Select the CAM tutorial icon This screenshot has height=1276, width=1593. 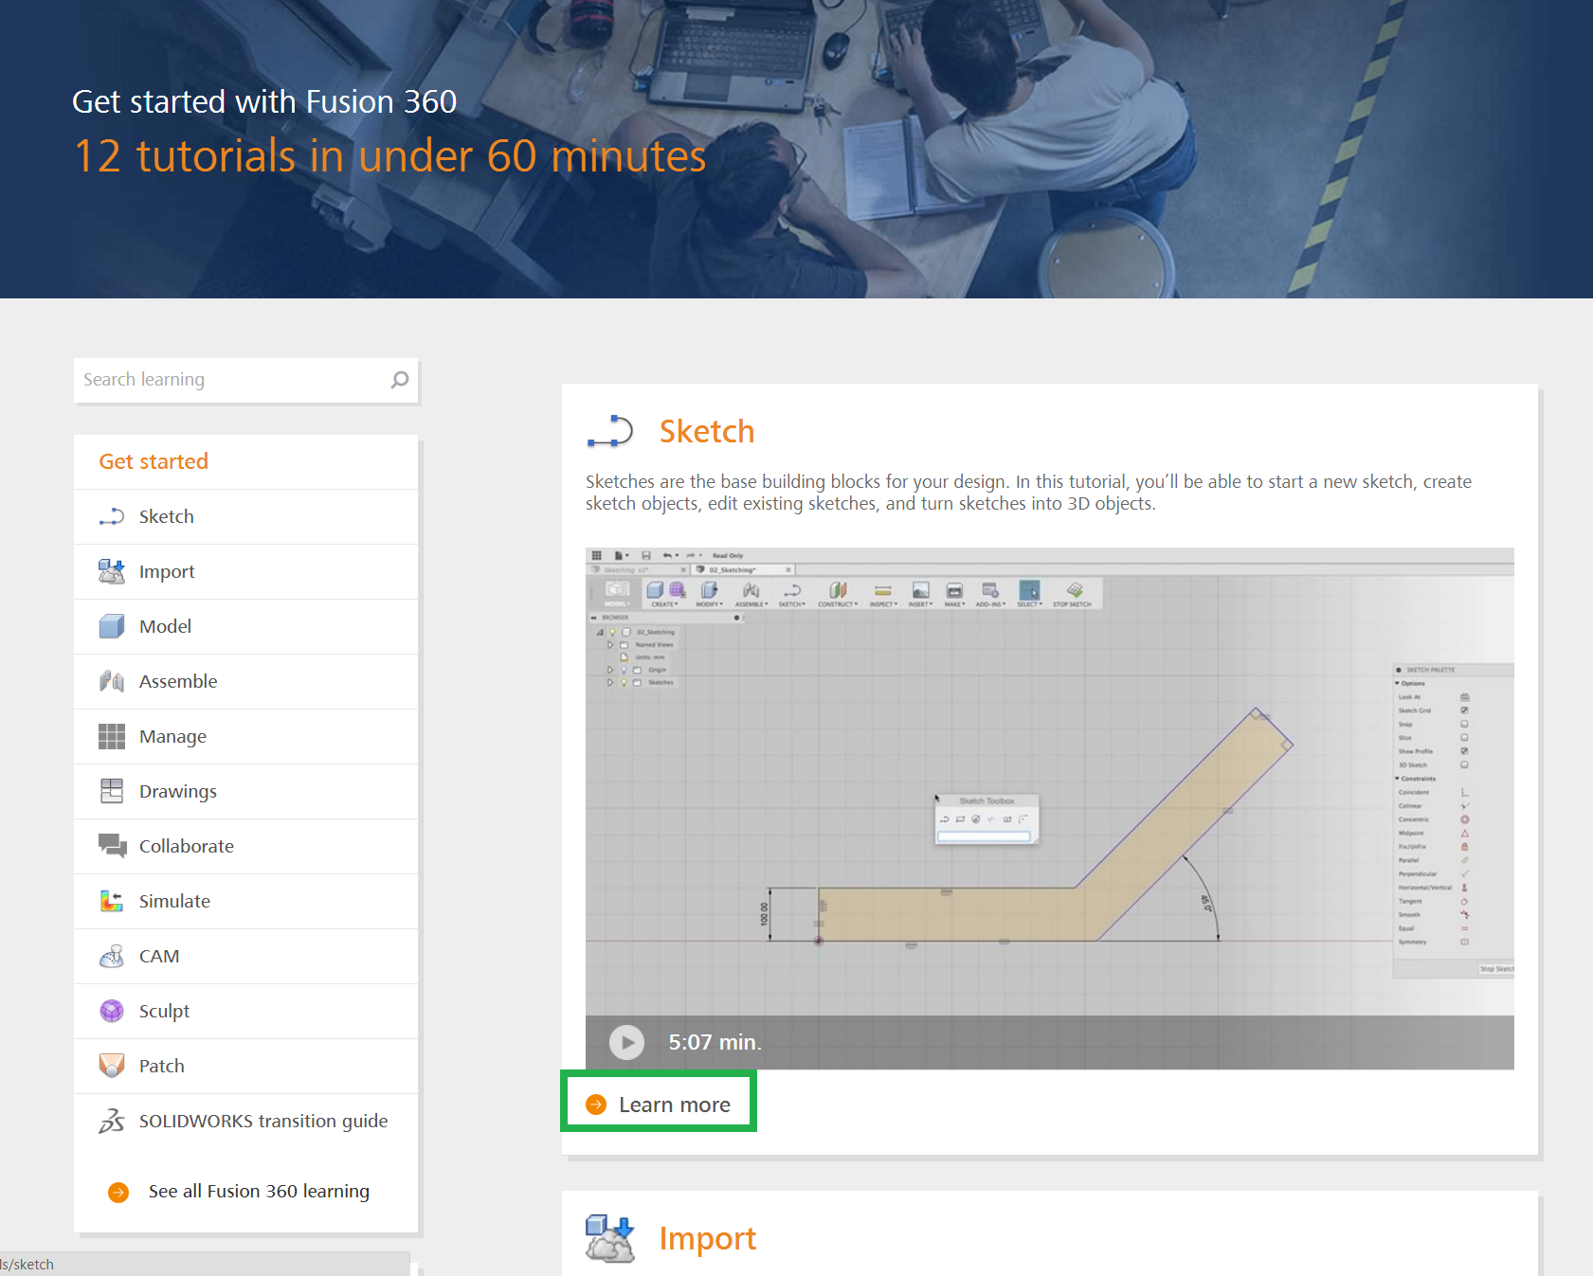pyautogui.click(x=112, y=956)
